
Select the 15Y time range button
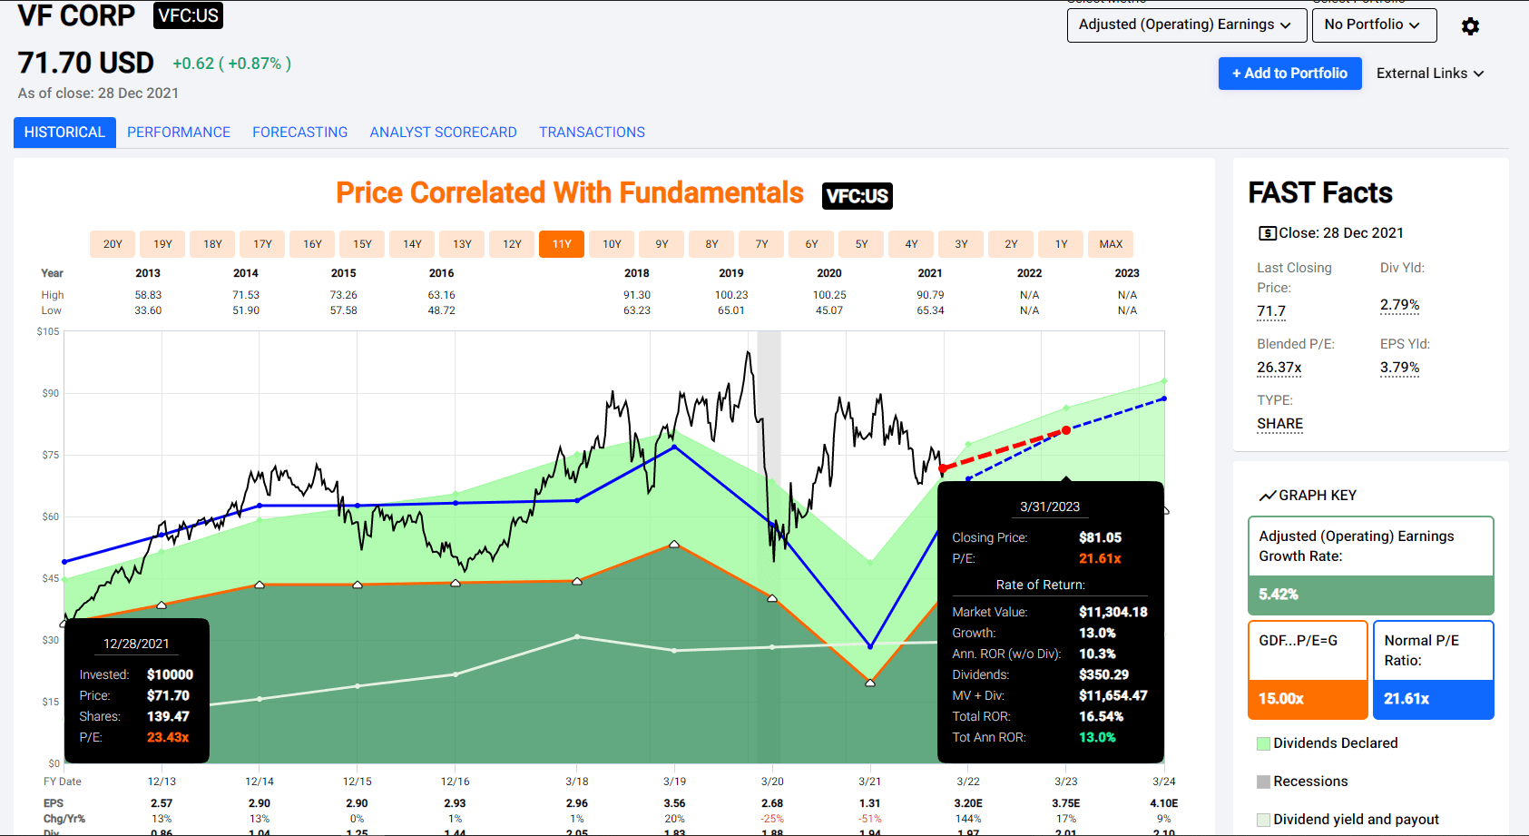coord(362,244)
